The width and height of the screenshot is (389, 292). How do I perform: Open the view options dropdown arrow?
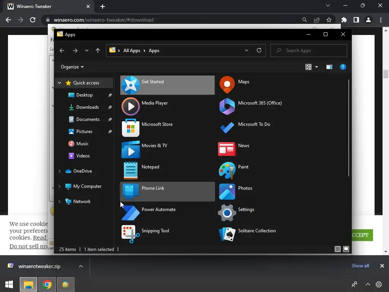(x=316, y=67)
